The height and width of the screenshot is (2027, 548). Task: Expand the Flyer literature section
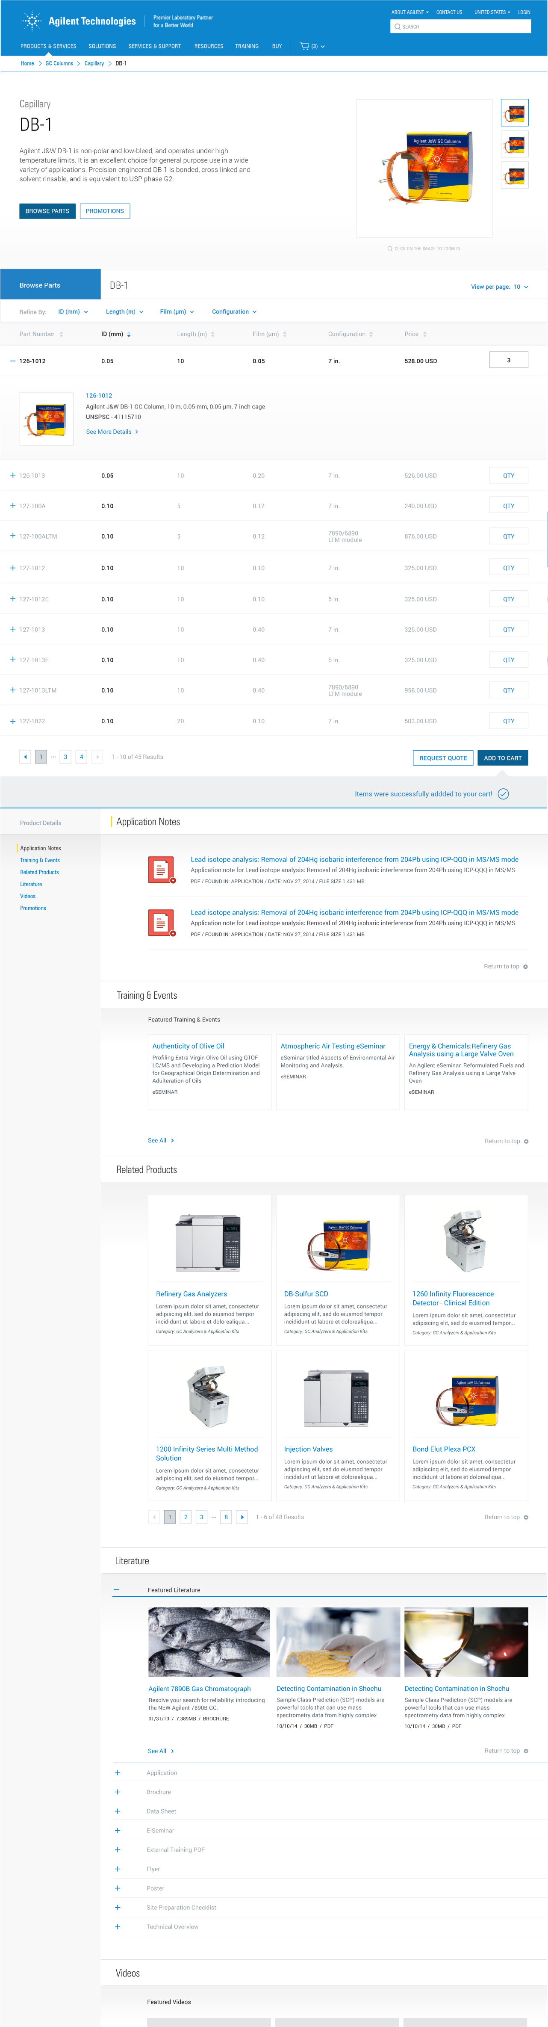coord(118,1869)
